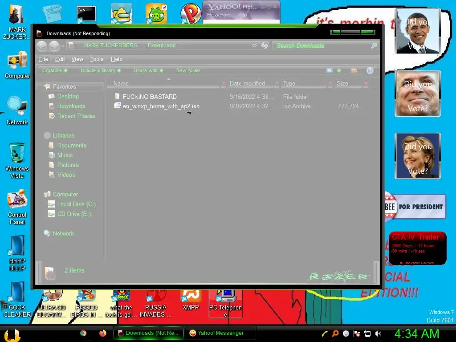
Task: Select Documents under Libraries
Action: [x=72, y=145]
